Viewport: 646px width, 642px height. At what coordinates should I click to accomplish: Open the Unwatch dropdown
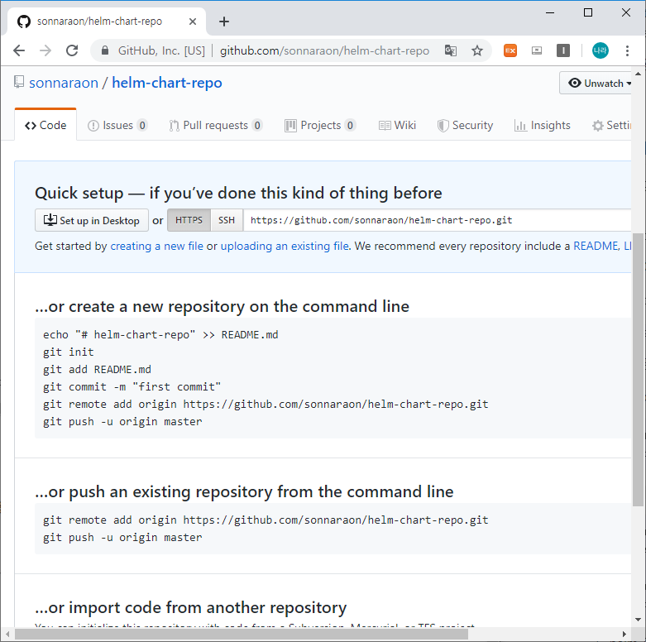pyautogui.click(x=597, y=83)
